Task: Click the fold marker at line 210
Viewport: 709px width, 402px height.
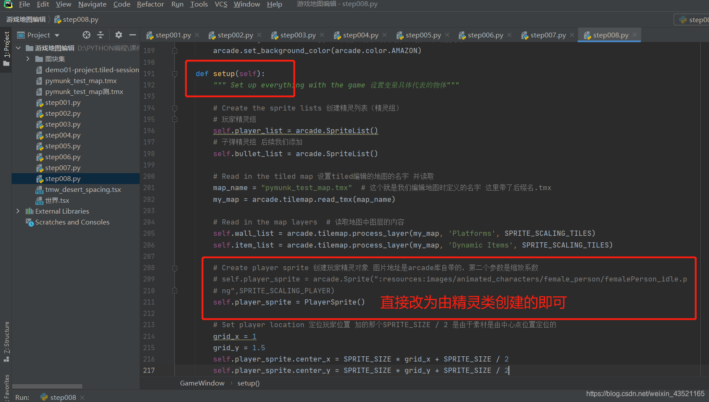Action: [x=175, y=291]
